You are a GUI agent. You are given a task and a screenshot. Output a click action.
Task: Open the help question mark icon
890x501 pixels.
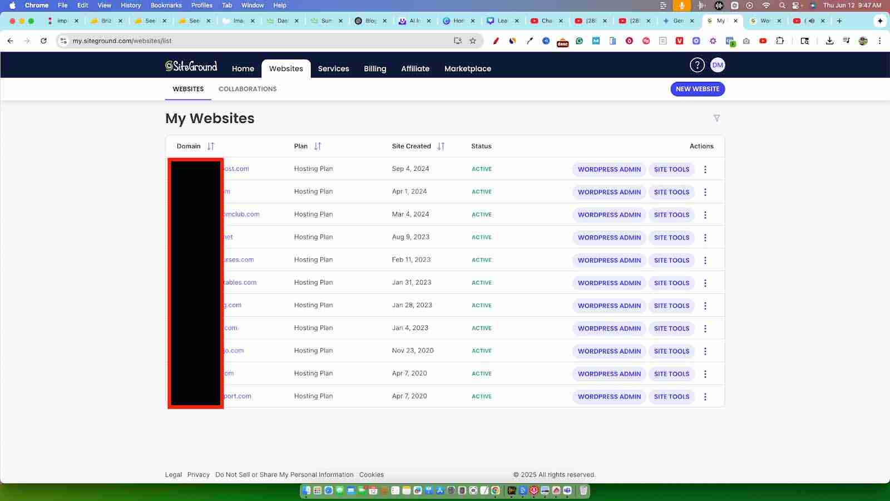[x=696, y=65]
